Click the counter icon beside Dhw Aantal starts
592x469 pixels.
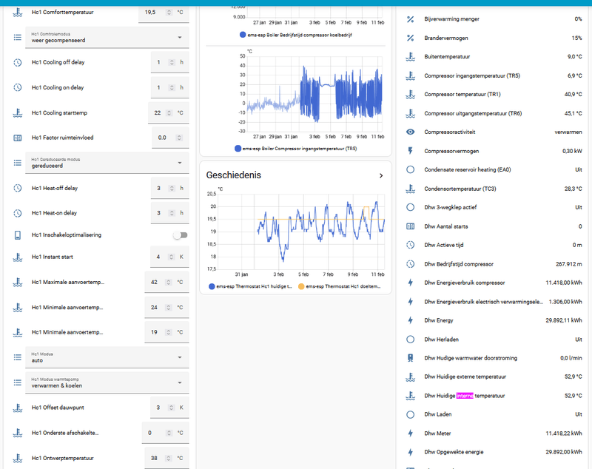tap(410, 226)
